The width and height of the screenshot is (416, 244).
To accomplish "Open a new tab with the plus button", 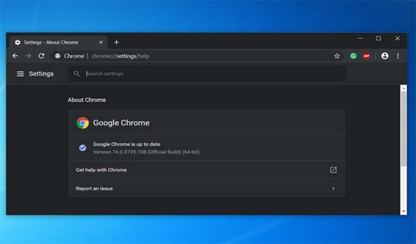I will click(116, 42).
